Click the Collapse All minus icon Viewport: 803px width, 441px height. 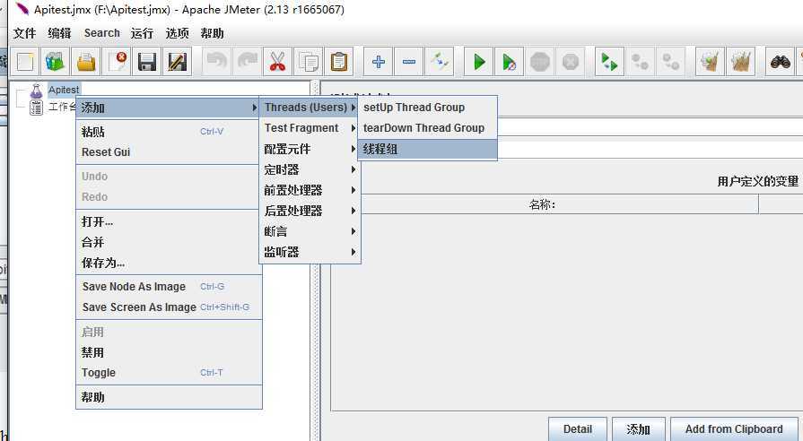click(409, 62)
